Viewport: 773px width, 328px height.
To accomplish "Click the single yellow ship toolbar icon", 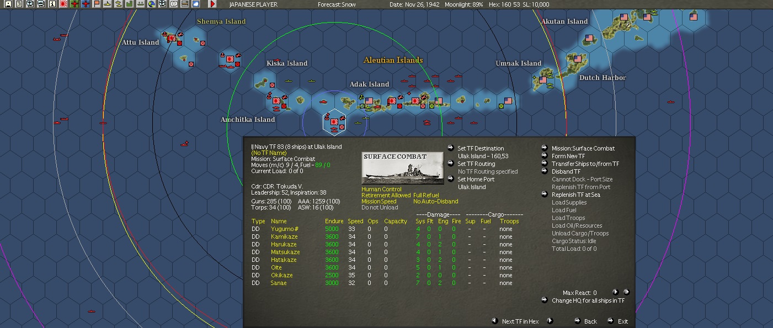I will coord(108,4).
